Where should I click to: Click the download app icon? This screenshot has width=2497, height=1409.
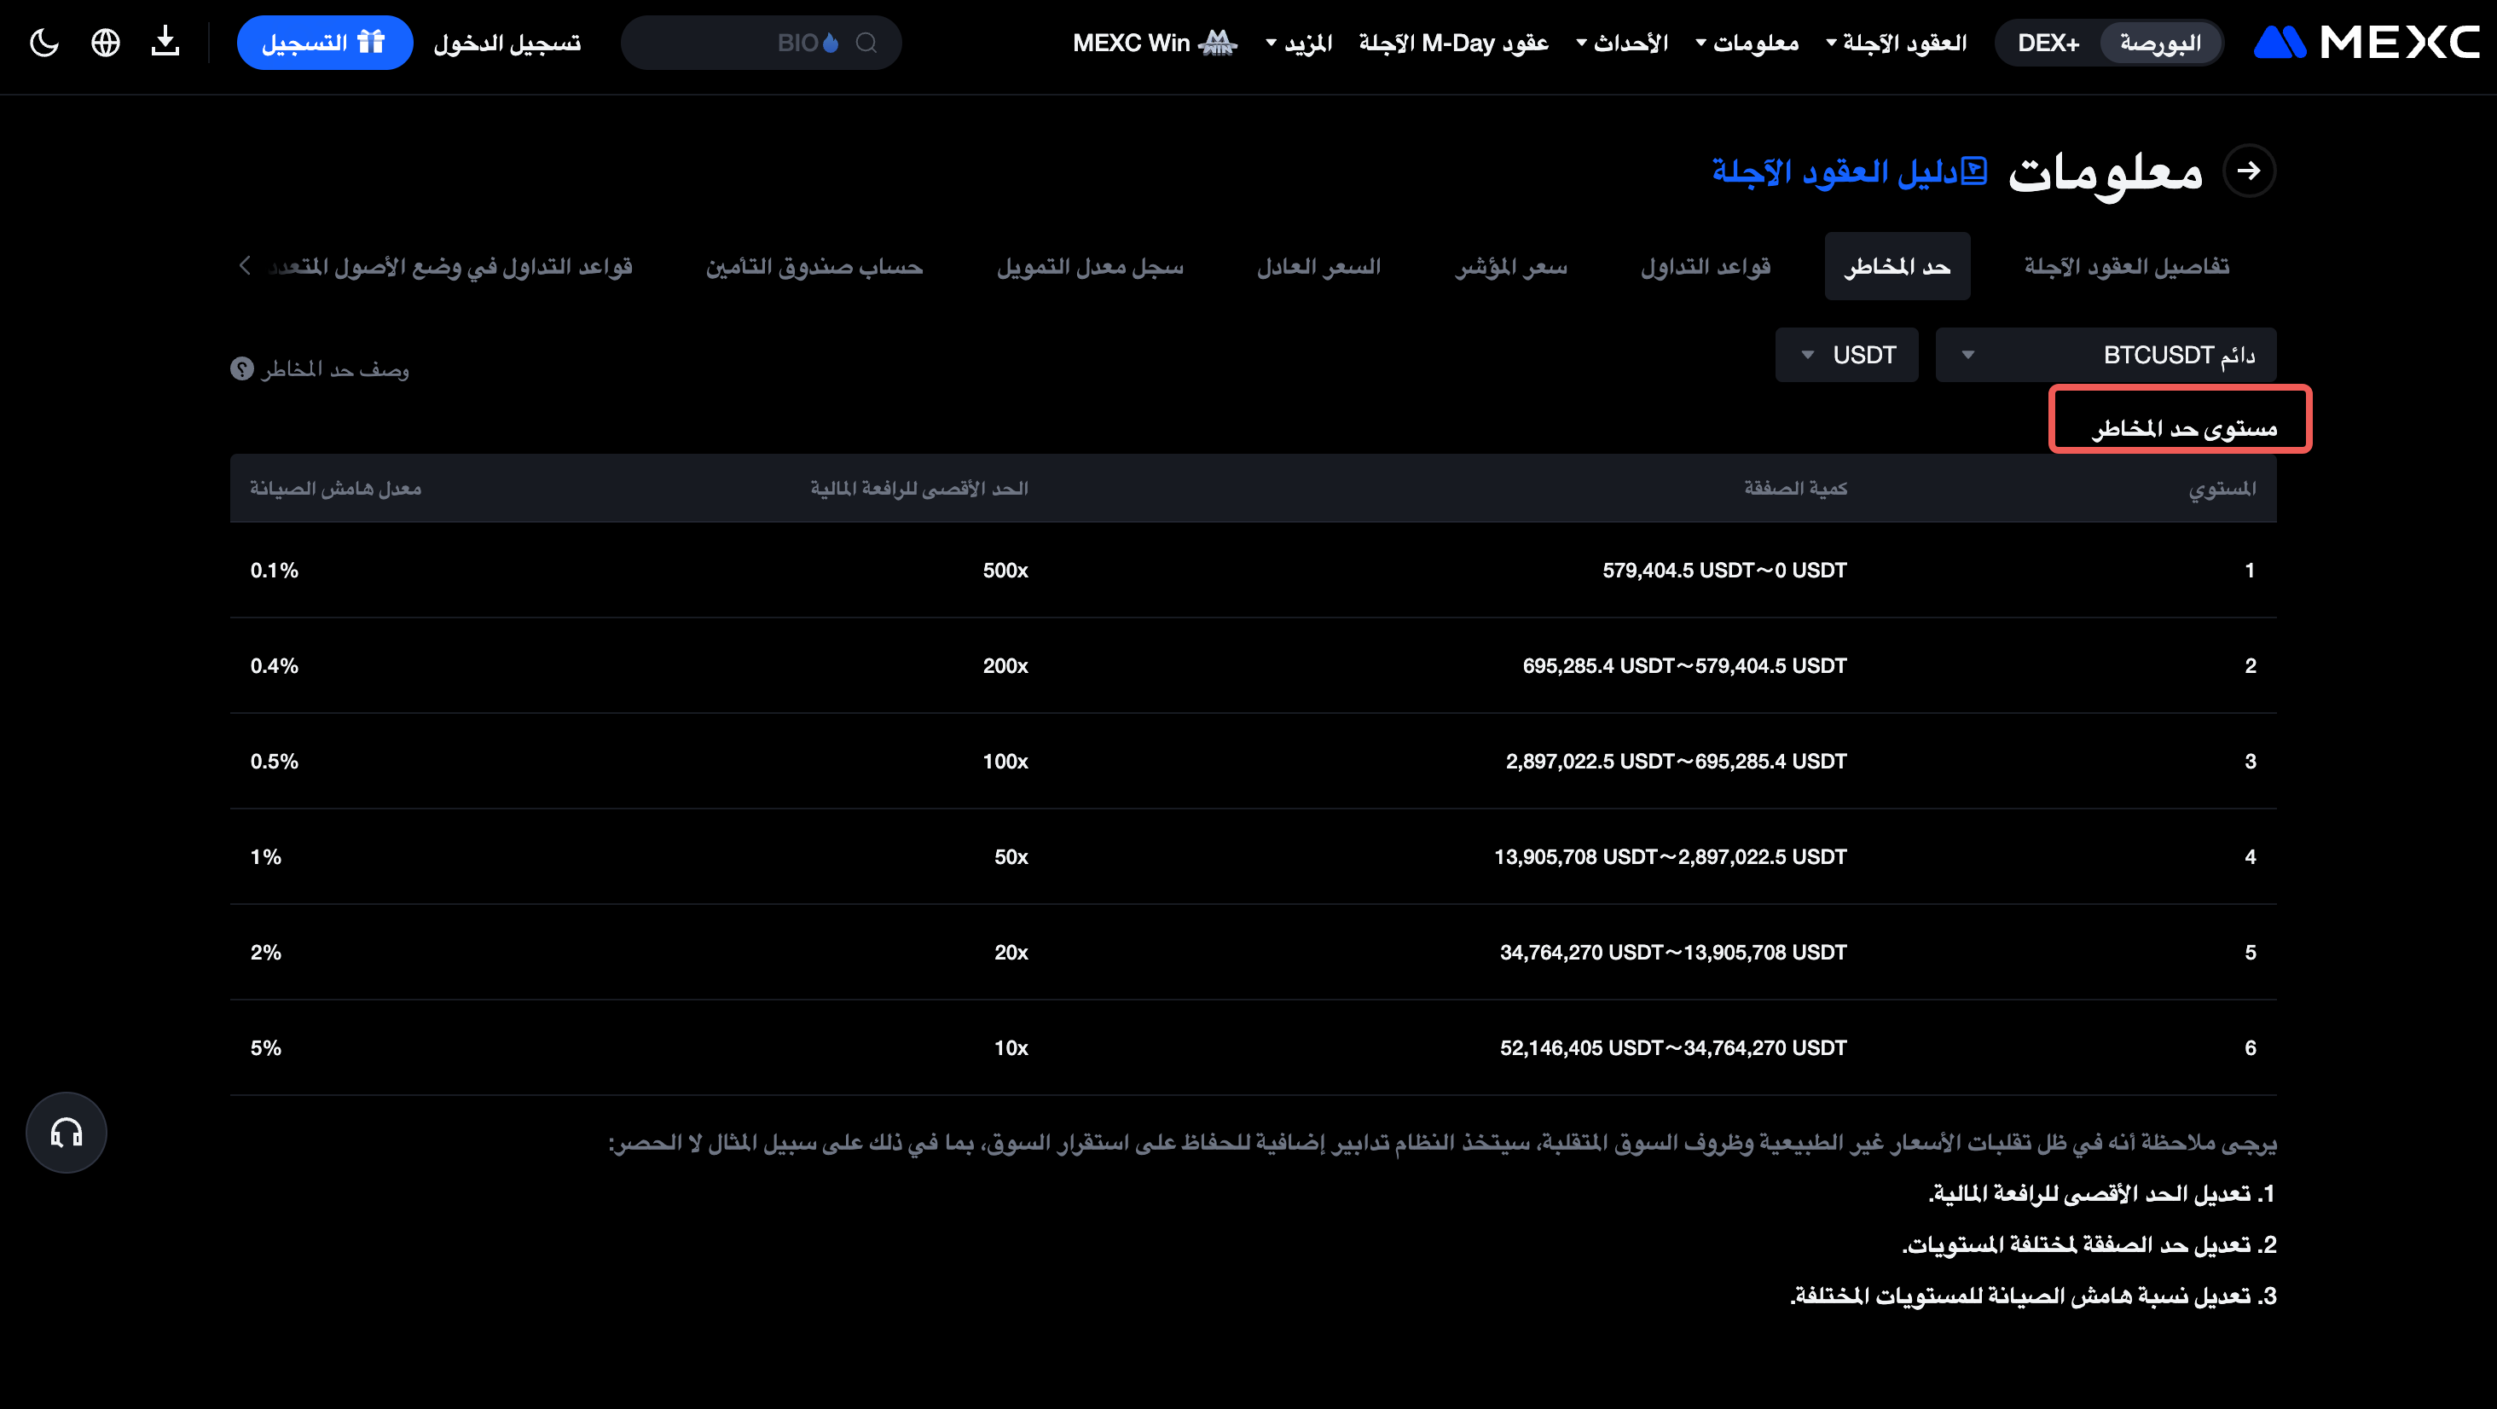[x=165, y=42]
